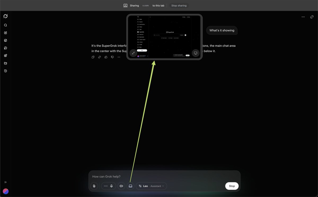Screen dimensions: 318x197
Task: Start a new chat with the pencil icon
Action: click(x=5, y=33)
